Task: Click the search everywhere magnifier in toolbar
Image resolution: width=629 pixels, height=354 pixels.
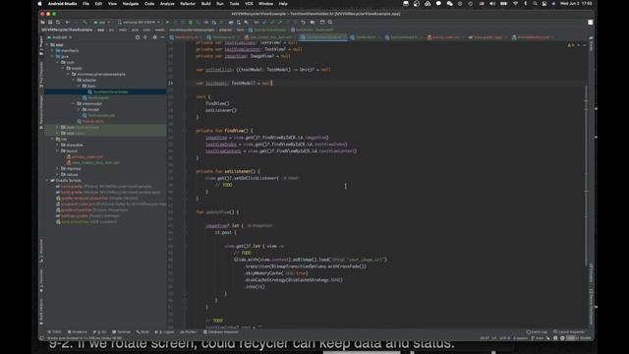Action: coord(330,22)
